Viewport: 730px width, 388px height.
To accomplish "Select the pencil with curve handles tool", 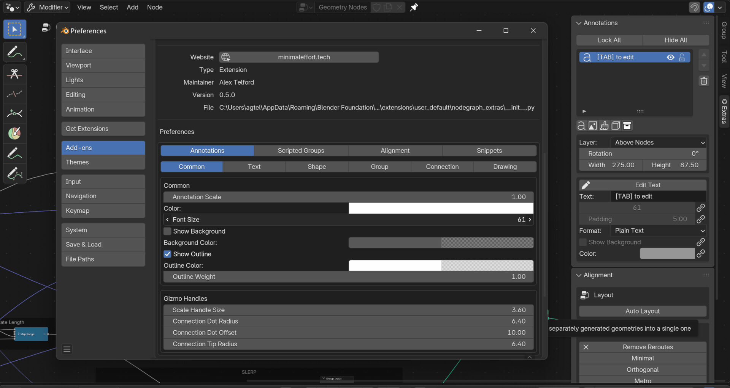I will point(14,173).
